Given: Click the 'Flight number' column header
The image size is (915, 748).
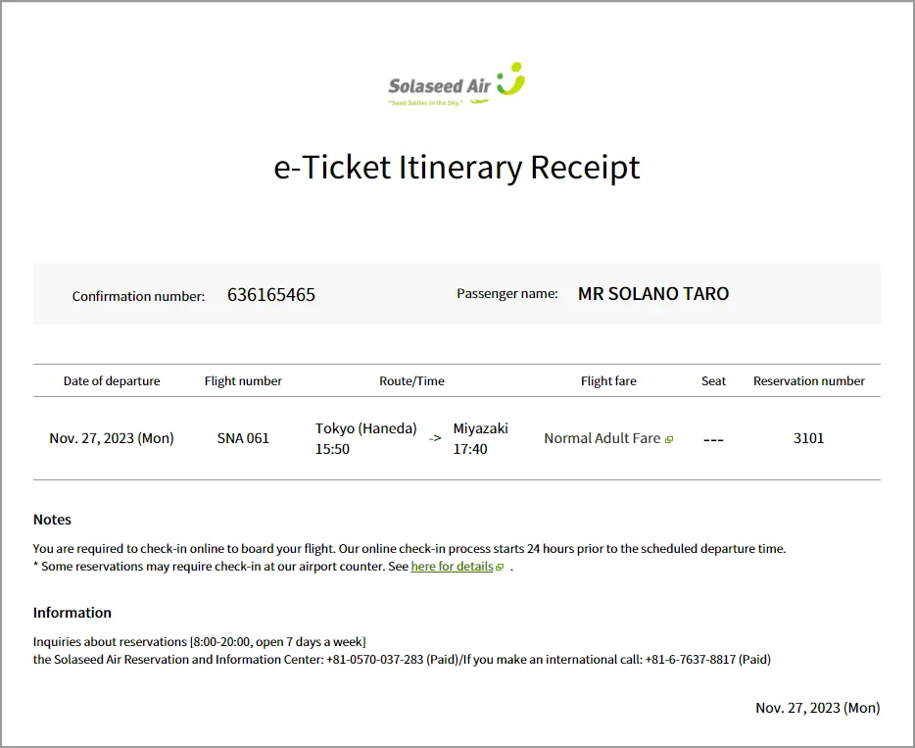Looking at the screenshot, I should point(243,380).
